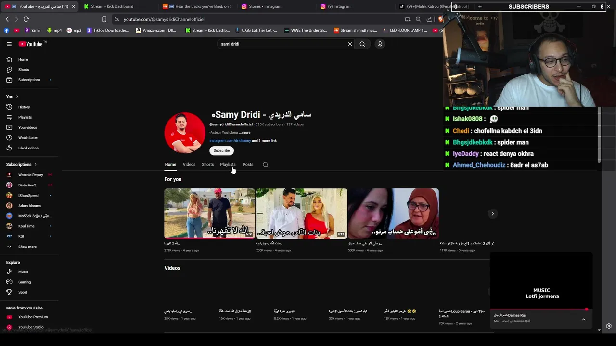Switch to the channel Shorts tab
This screenshot has width=616, height=346.
(x=208, y=164)
